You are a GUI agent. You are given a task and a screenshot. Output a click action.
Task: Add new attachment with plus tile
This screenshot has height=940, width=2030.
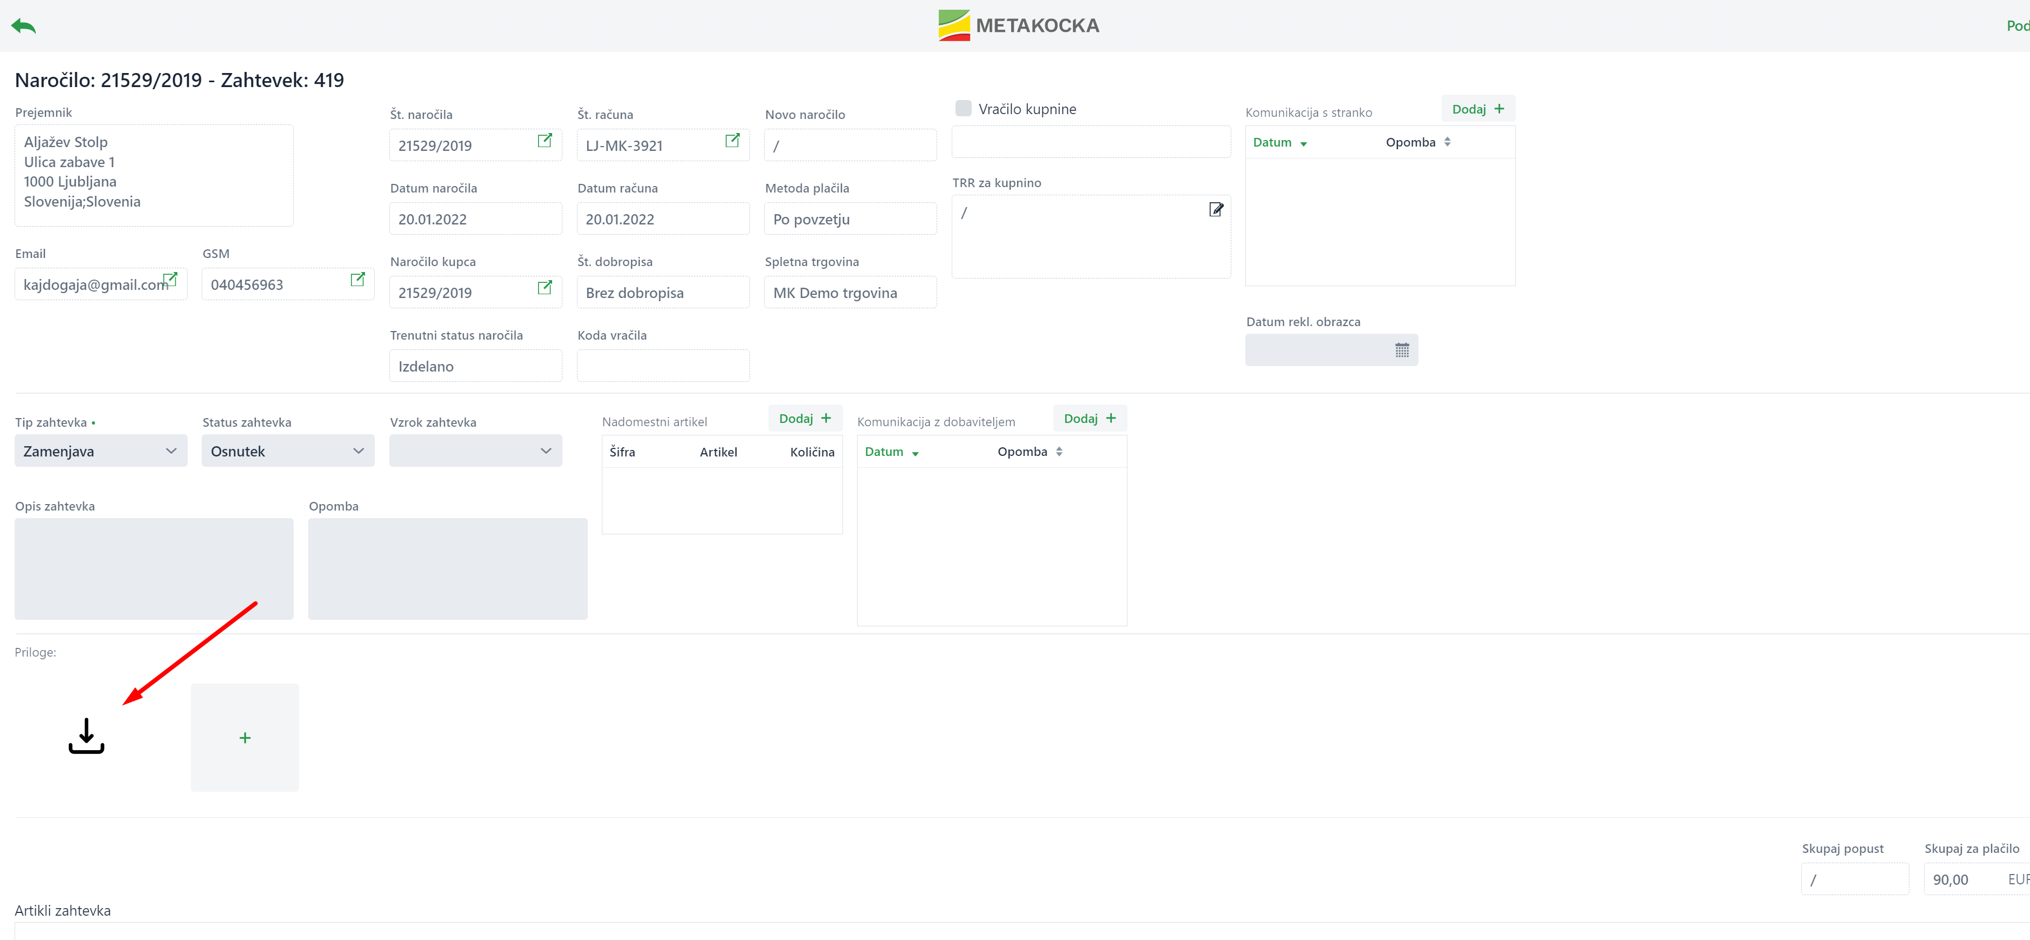coord(244,738)
